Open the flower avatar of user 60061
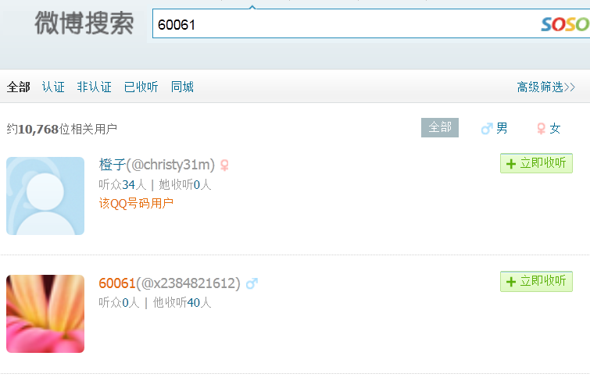Viewport: 590px width, 381px height. 45,314
